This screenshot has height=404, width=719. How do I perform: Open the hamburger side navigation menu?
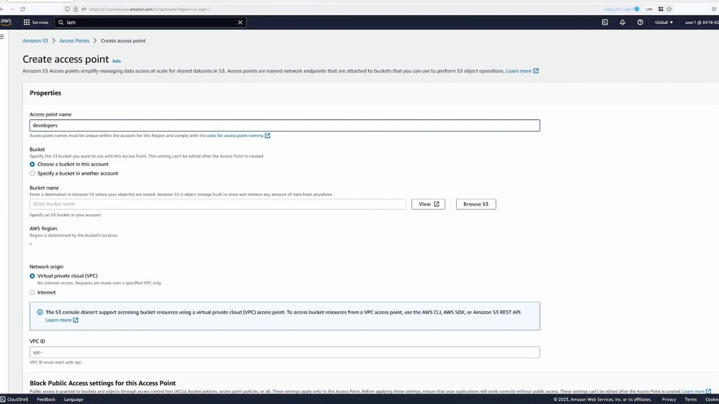tap(2, 37)
